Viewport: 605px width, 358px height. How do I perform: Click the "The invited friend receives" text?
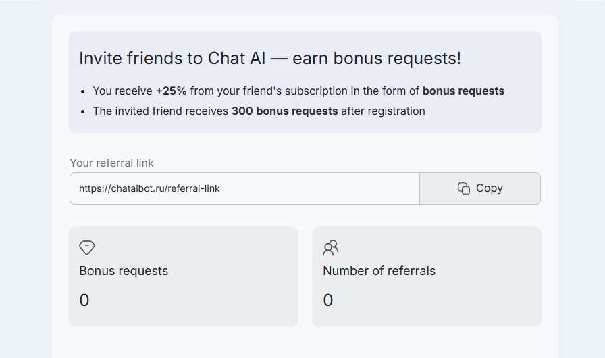(x=160, y=111)
